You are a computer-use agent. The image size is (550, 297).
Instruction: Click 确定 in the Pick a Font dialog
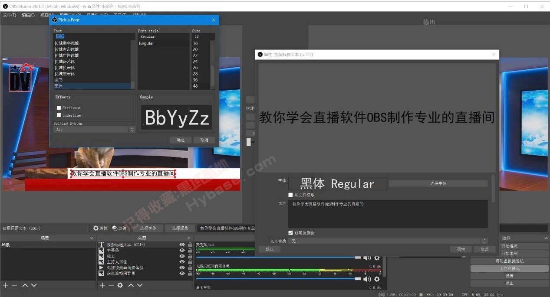click(x=181, y=140)
